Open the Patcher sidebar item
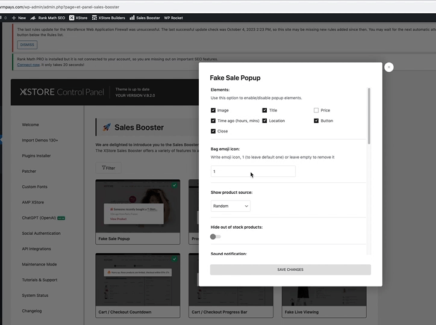The width and height of the screenshot is (436, 325). (x=29, y=172)
